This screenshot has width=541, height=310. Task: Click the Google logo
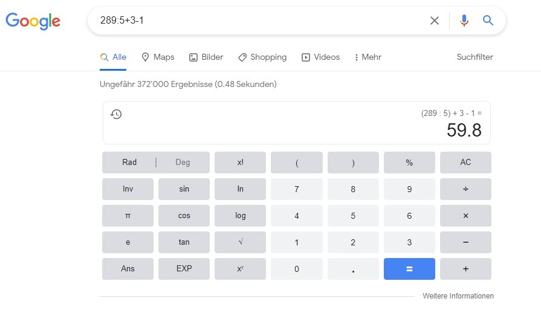pyautogui.click(x=33, y=21)
